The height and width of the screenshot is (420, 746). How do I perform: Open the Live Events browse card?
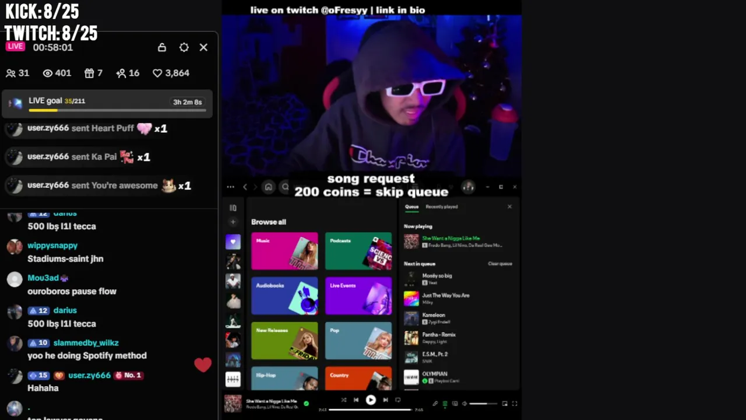tap(358, 296)
